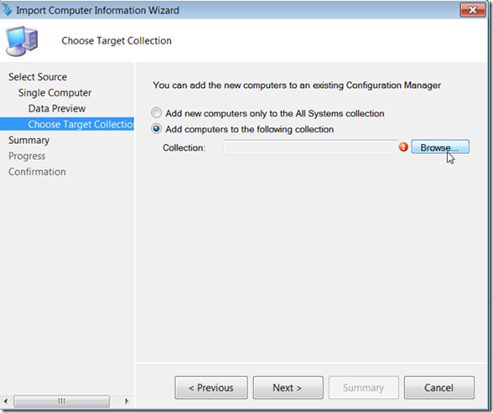The height and width of the screenshot is (413, 493).
Task: Click the computer icon in wizard header
Action: 22,41
